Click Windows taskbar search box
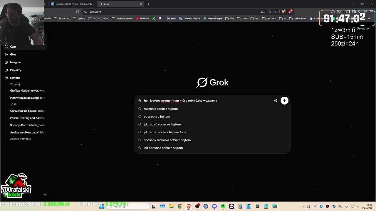 coord(127,206)
